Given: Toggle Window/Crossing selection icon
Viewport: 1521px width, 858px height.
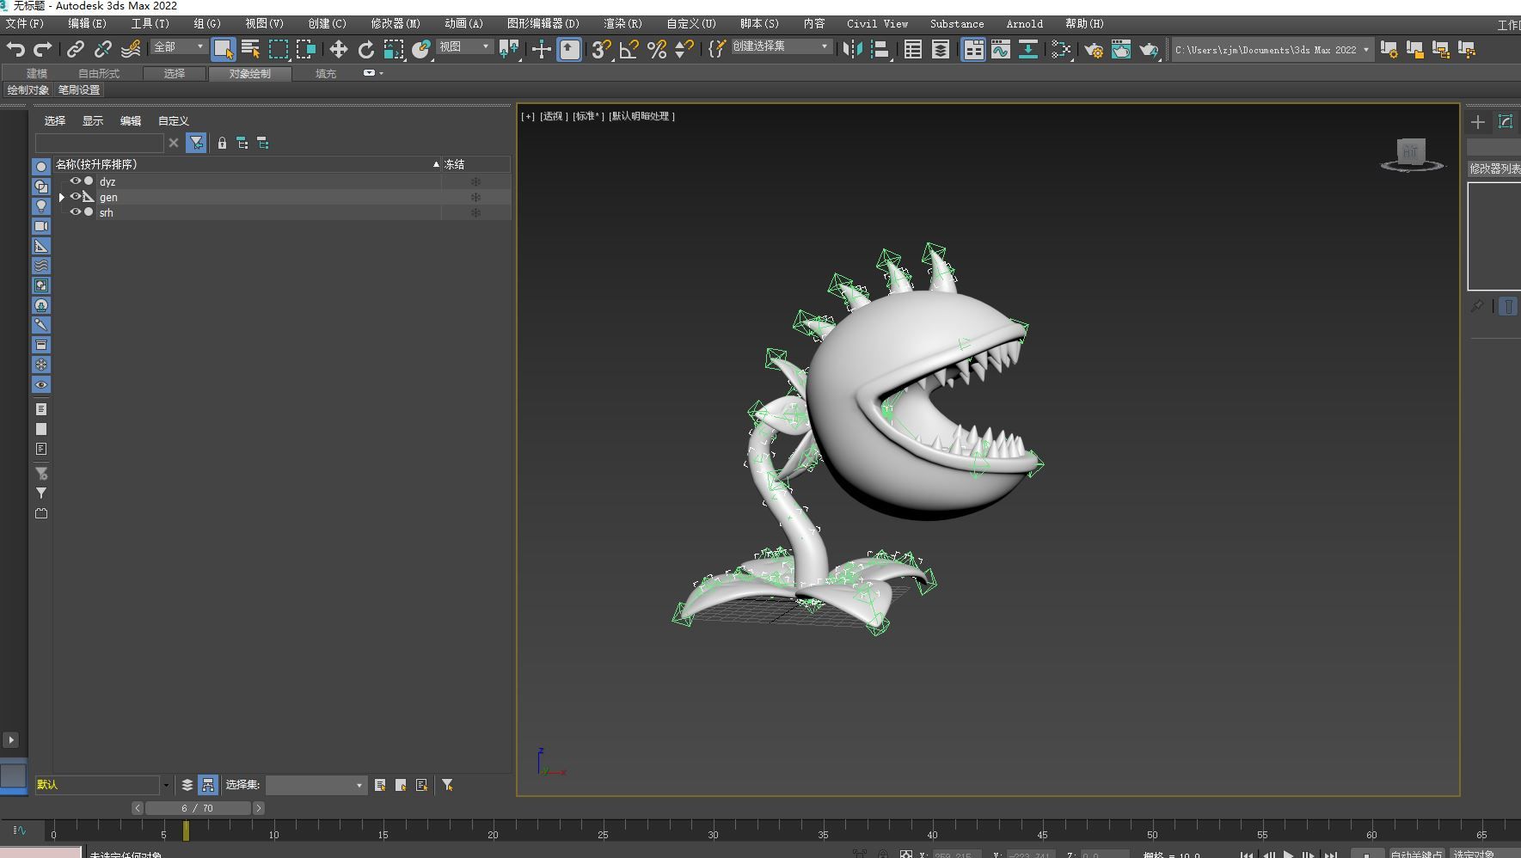Looking at the screenshot, I should pos(306,49).
